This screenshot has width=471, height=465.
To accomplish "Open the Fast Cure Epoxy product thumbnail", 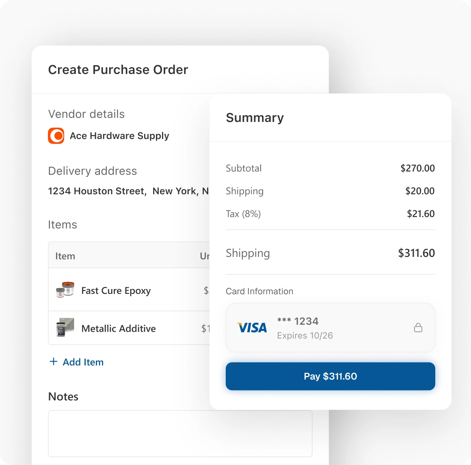I will click(x=65, y=290).
